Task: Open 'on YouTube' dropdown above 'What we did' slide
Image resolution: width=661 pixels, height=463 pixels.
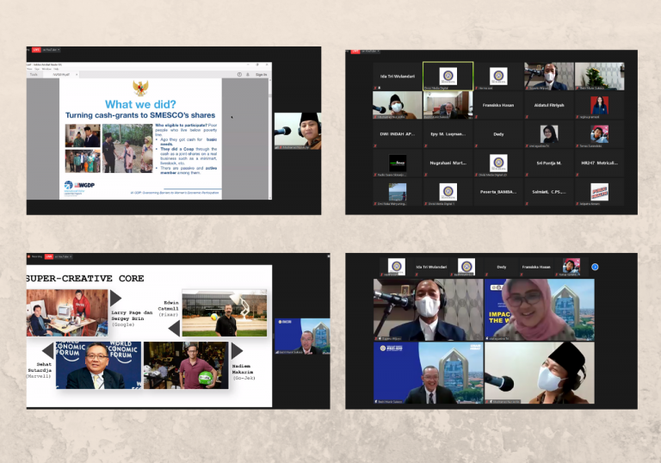Action: click(x=51, y=50)
